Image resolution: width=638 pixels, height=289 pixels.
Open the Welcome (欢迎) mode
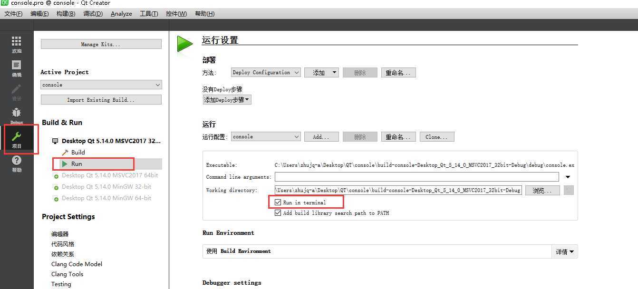pyautogui.click(x=17, y=45)
